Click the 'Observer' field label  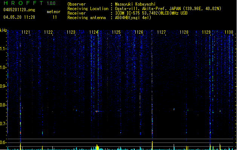click(76, 4)
